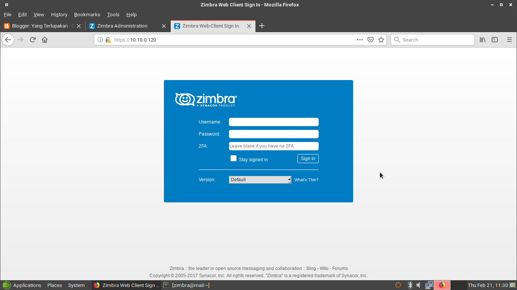Image resolution: width=517 pixels, height=290 pixels.
Task: Open the History menu
Action: 59,14
